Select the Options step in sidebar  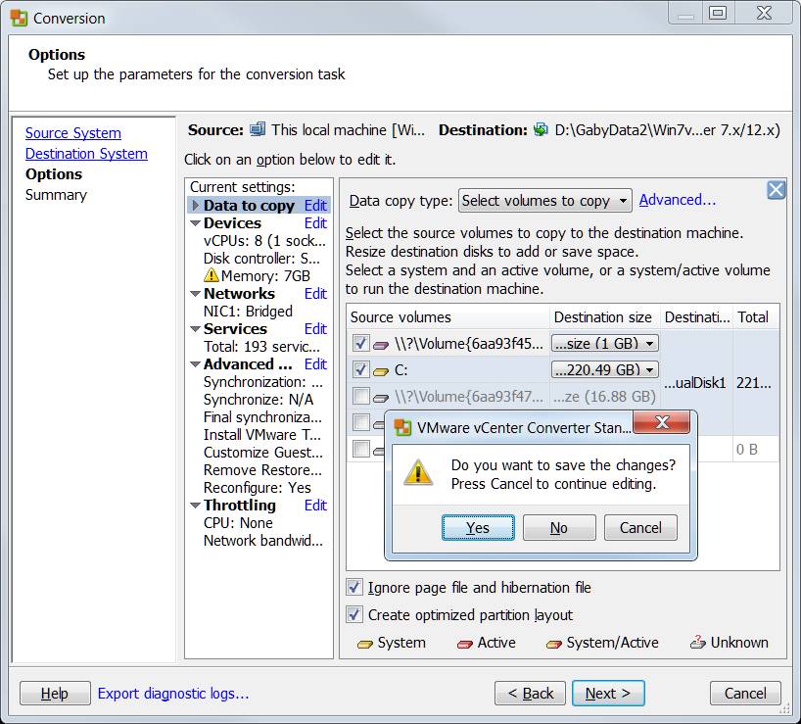[x=54, y=174]
